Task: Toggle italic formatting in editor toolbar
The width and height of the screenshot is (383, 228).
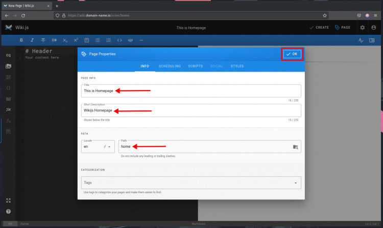Action: tap(32, 40)
